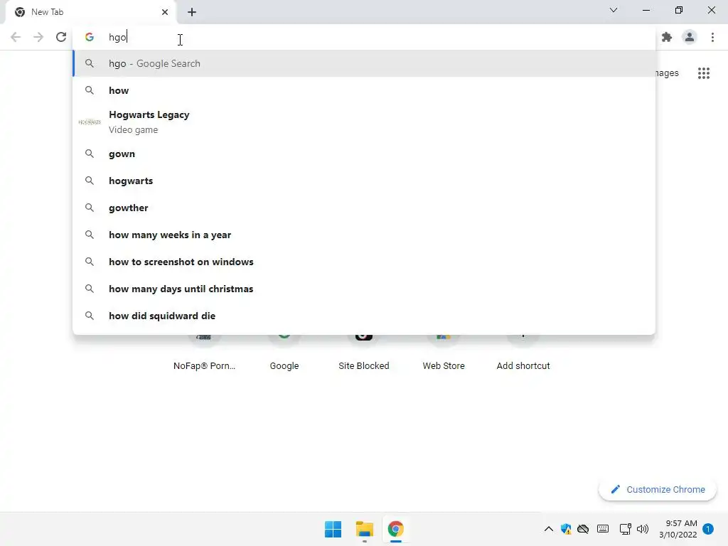Click the browser Forward arrow

pos(38,37)
